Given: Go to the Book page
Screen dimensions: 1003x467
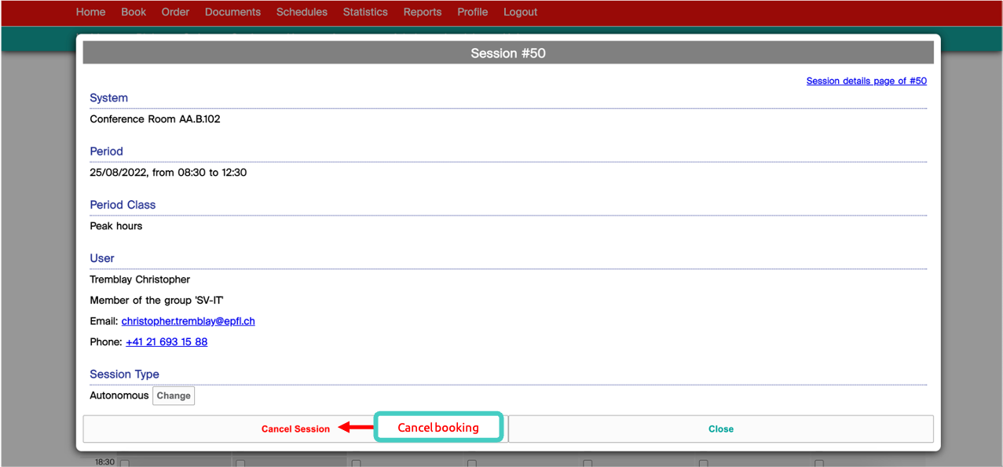Looking at the screenshot, I should click(134, 12).
